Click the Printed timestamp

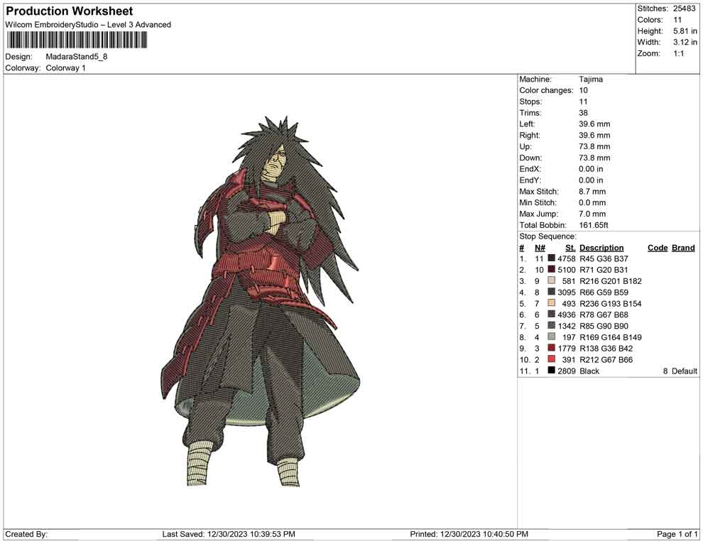tap(469, 534)
